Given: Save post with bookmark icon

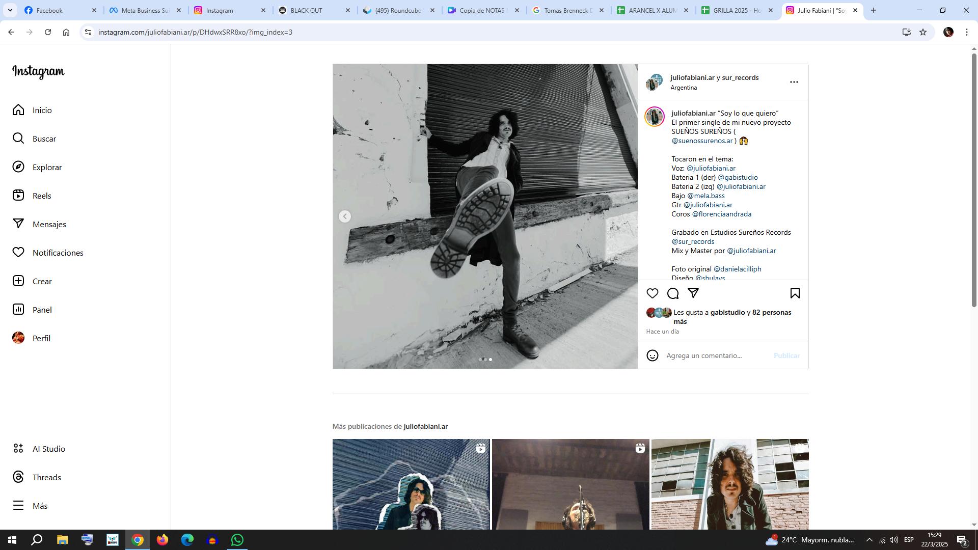Looking at the screenshot, I should tap(795, 293).
